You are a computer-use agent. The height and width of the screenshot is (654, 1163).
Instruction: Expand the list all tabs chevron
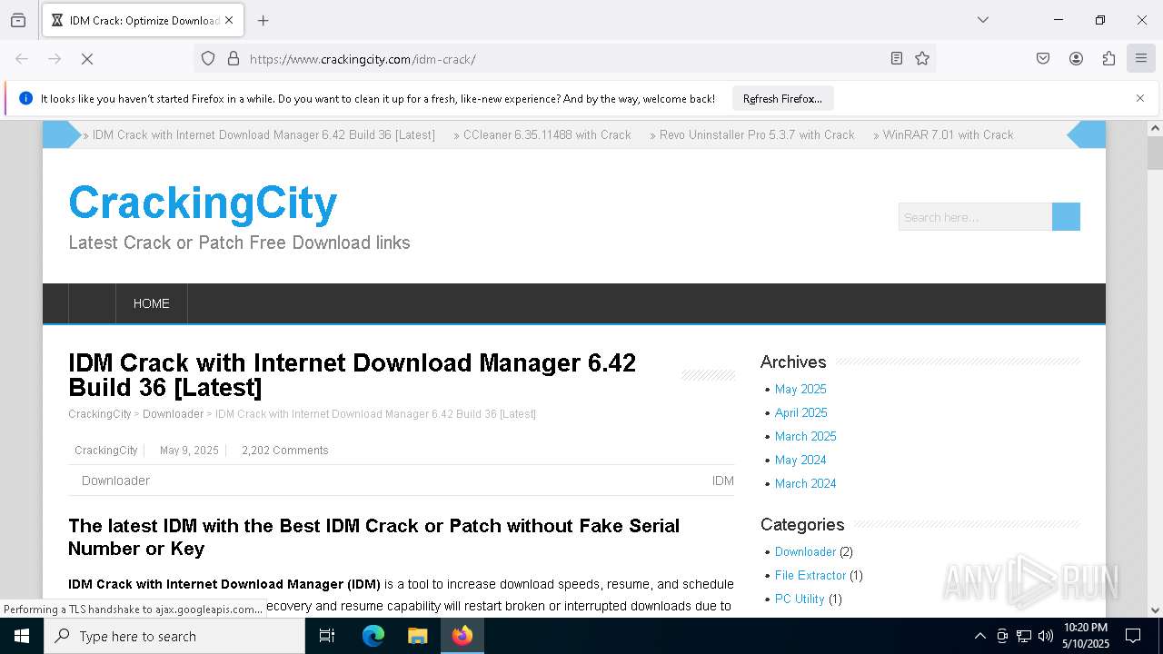(982, 20)
